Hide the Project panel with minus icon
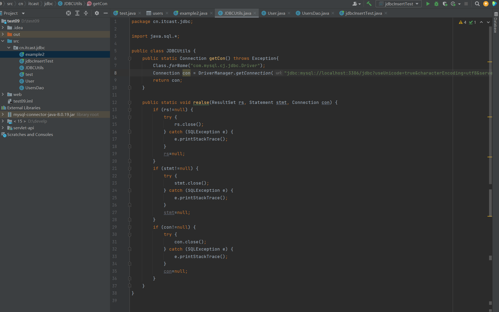The height and width of the screenshot is (312, 499). [106, 13]
